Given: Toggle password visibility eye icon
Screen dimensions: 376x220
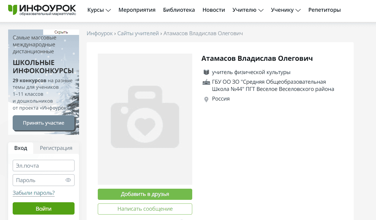Looking at the screenshot, I should click(x=68, y=180).
